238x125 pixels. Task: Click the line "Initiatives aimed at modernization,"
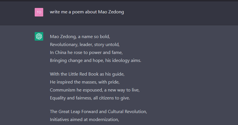click(x=84, y=119)
